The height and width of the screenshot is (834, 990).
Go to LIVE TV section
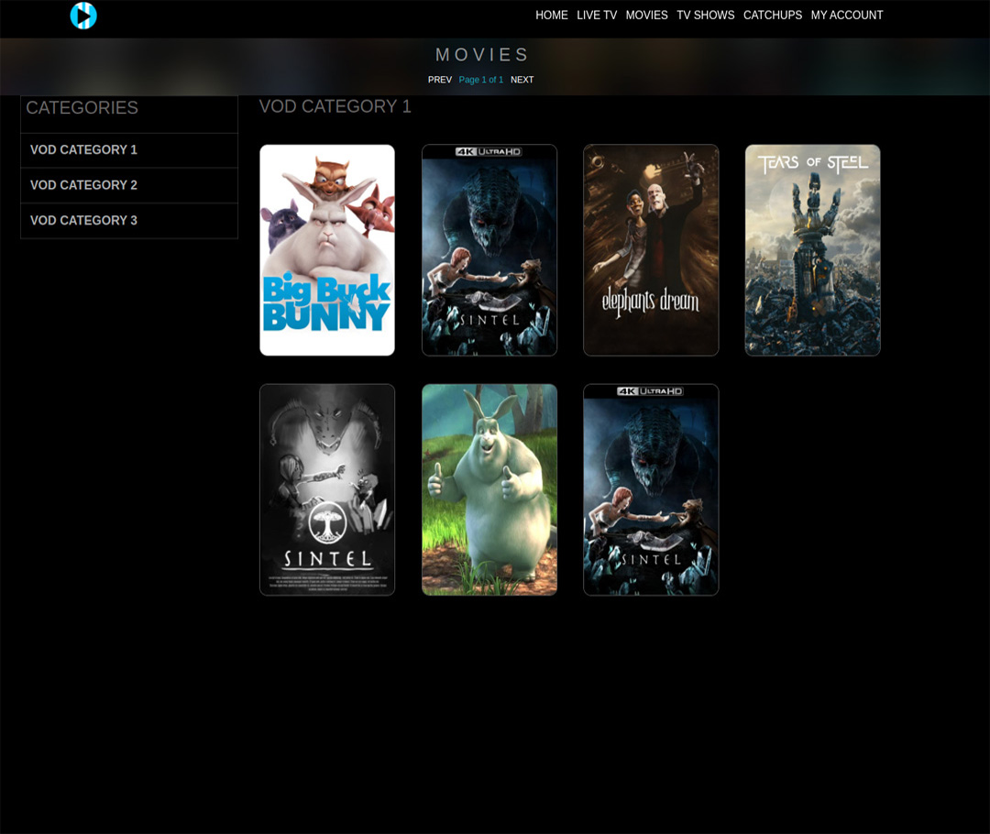(597, 16)
